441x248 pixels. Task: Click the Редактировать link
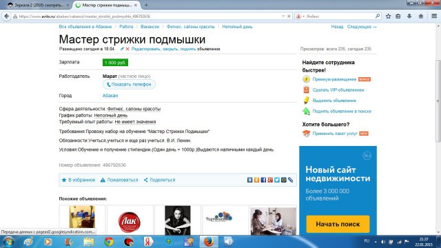(x=145, y=49)
